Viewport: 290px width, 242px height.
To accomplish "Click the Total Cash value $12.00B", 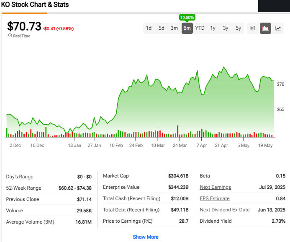I will (x=180, y=198).
